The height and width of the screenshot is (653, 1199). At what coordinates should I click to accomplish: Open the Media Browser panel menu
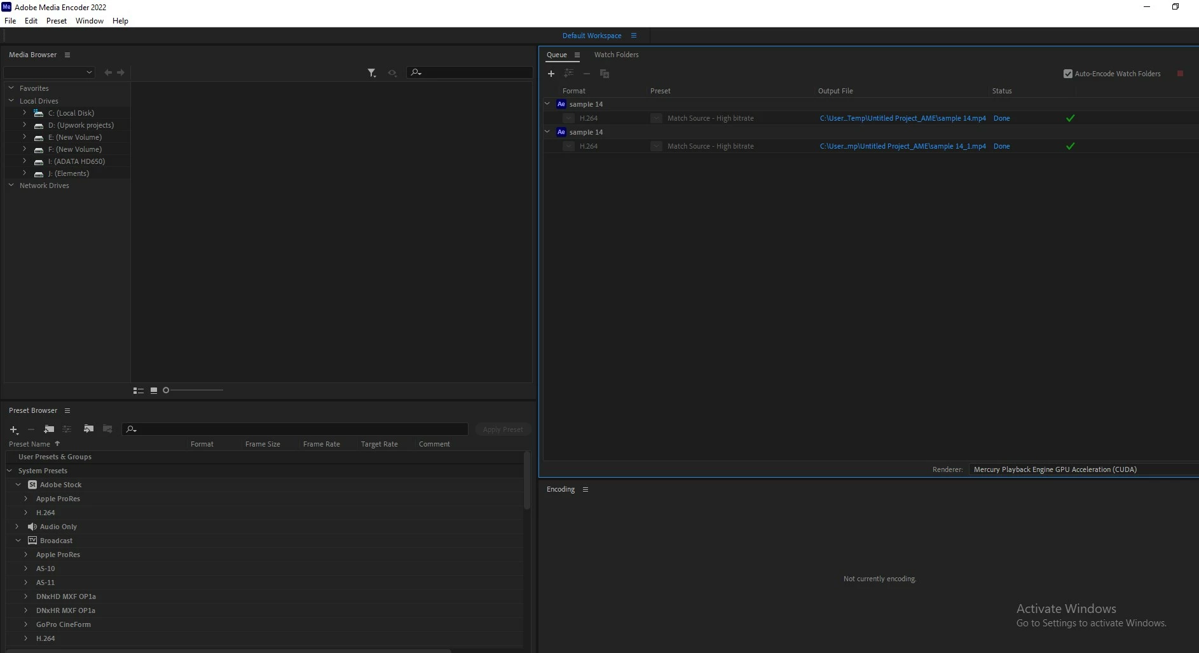coord(67,55)
